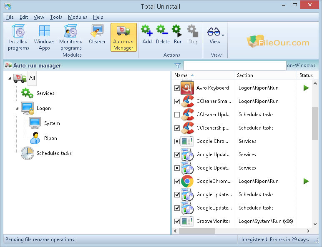The image size is (322, 247).
Task: Click the CCleaner Sma... row icon
Action: pyautogui.click(x=187, y=101)
